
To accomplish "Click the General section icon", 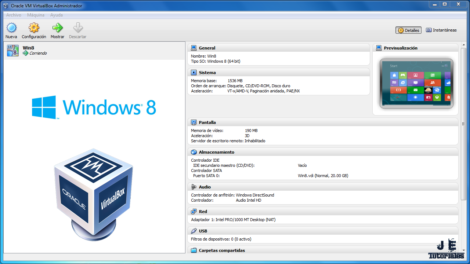I will [x=194, y=48].
